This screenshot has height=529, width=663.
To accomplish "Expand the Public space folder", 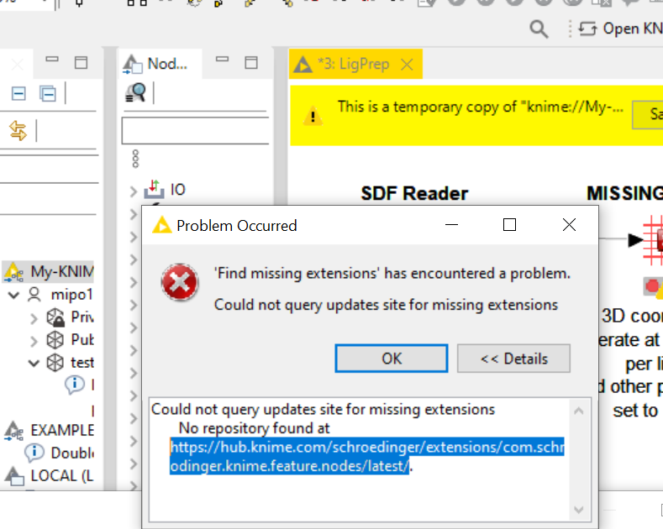I will click(34, 341).
